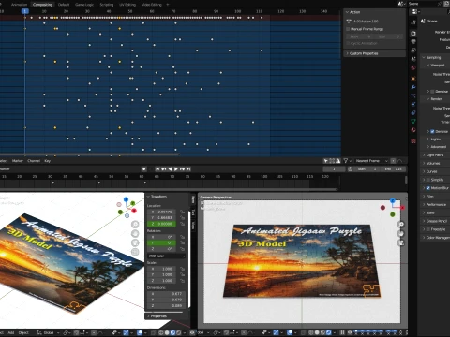Open the Material properties tab icon
The height and width of the screenshot is (337, 450).
pos(413,130)
